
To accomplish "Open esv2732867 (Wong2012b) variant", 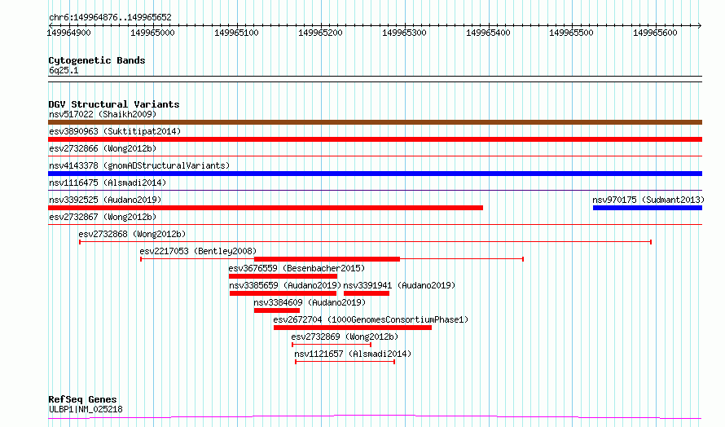I will [103, 217].
